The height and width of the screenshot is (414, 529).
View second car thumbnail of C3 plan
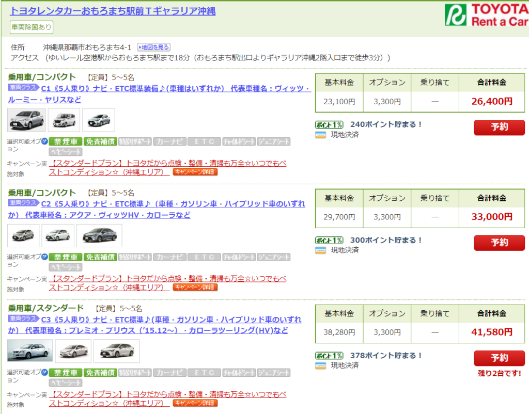73,351
